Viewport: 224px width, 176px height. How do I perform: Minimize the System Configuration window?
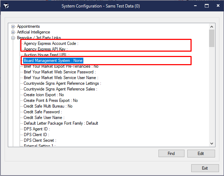[x=195, y=6]
